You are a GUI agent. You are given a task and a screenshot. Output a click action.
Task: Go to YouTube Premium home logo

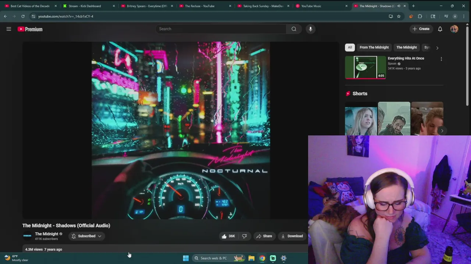pos(30,29)
